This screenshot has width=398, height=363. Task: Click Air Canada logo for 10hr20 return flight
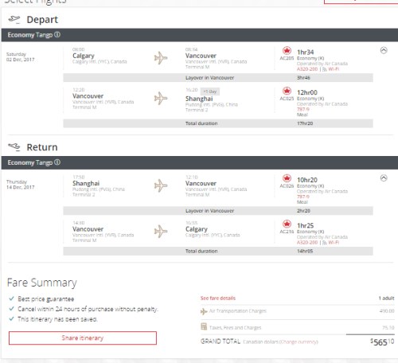(x=287, y=178)
